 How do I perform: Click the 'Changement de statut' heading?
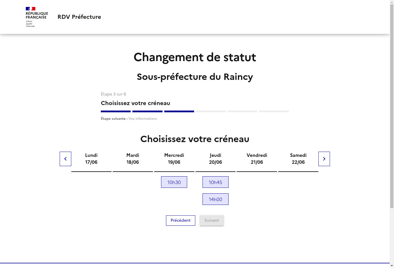[x=195, y=57]
